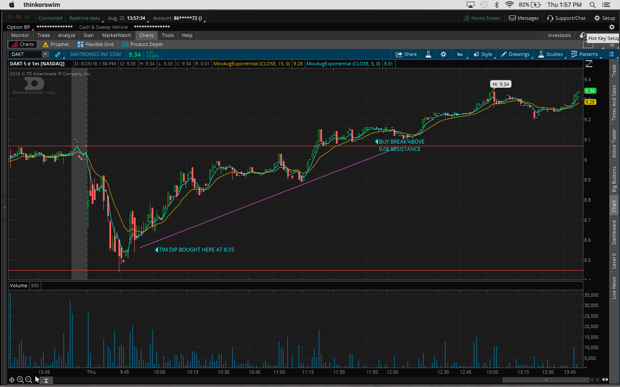Click the MovAvgExponential (CLOSE, 5, 0) label
The height and width of the screenshot is (387, 620).
click(x=344, y=64)
